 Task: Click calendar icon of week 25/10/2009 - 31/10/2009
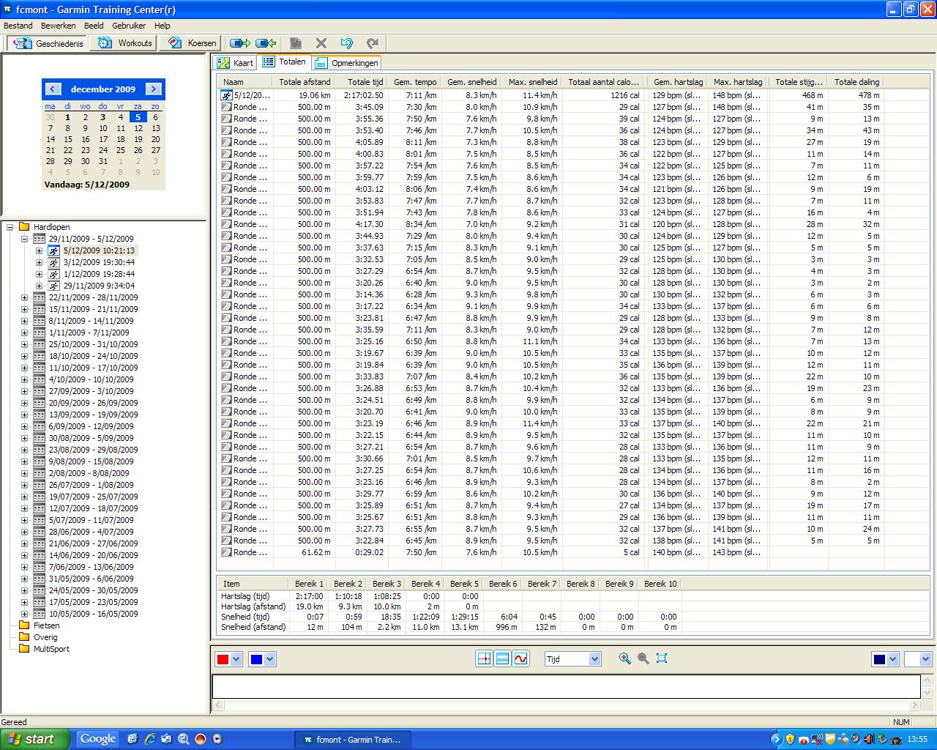(x=39, y=344)
